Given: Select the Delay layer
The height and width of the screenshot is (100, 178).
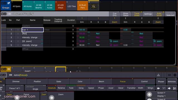Looking at the screenshot, I should 81,88.
